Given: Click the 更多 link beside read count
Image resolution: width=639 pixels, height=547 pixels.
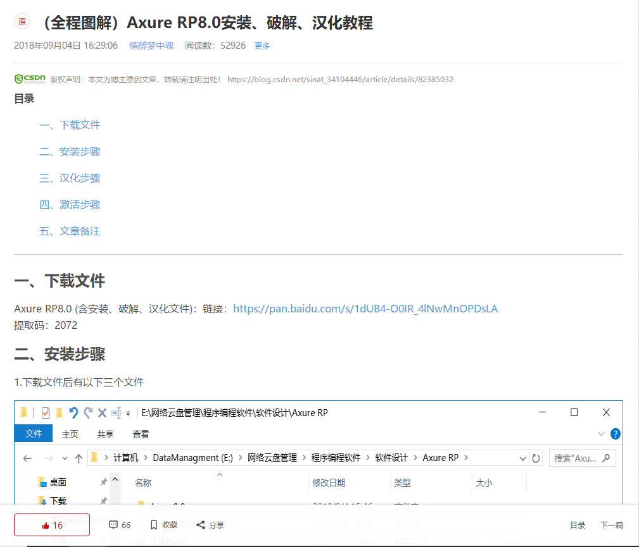Looking at the screenshot, I should pyautogui.click(x=262, y=46).
